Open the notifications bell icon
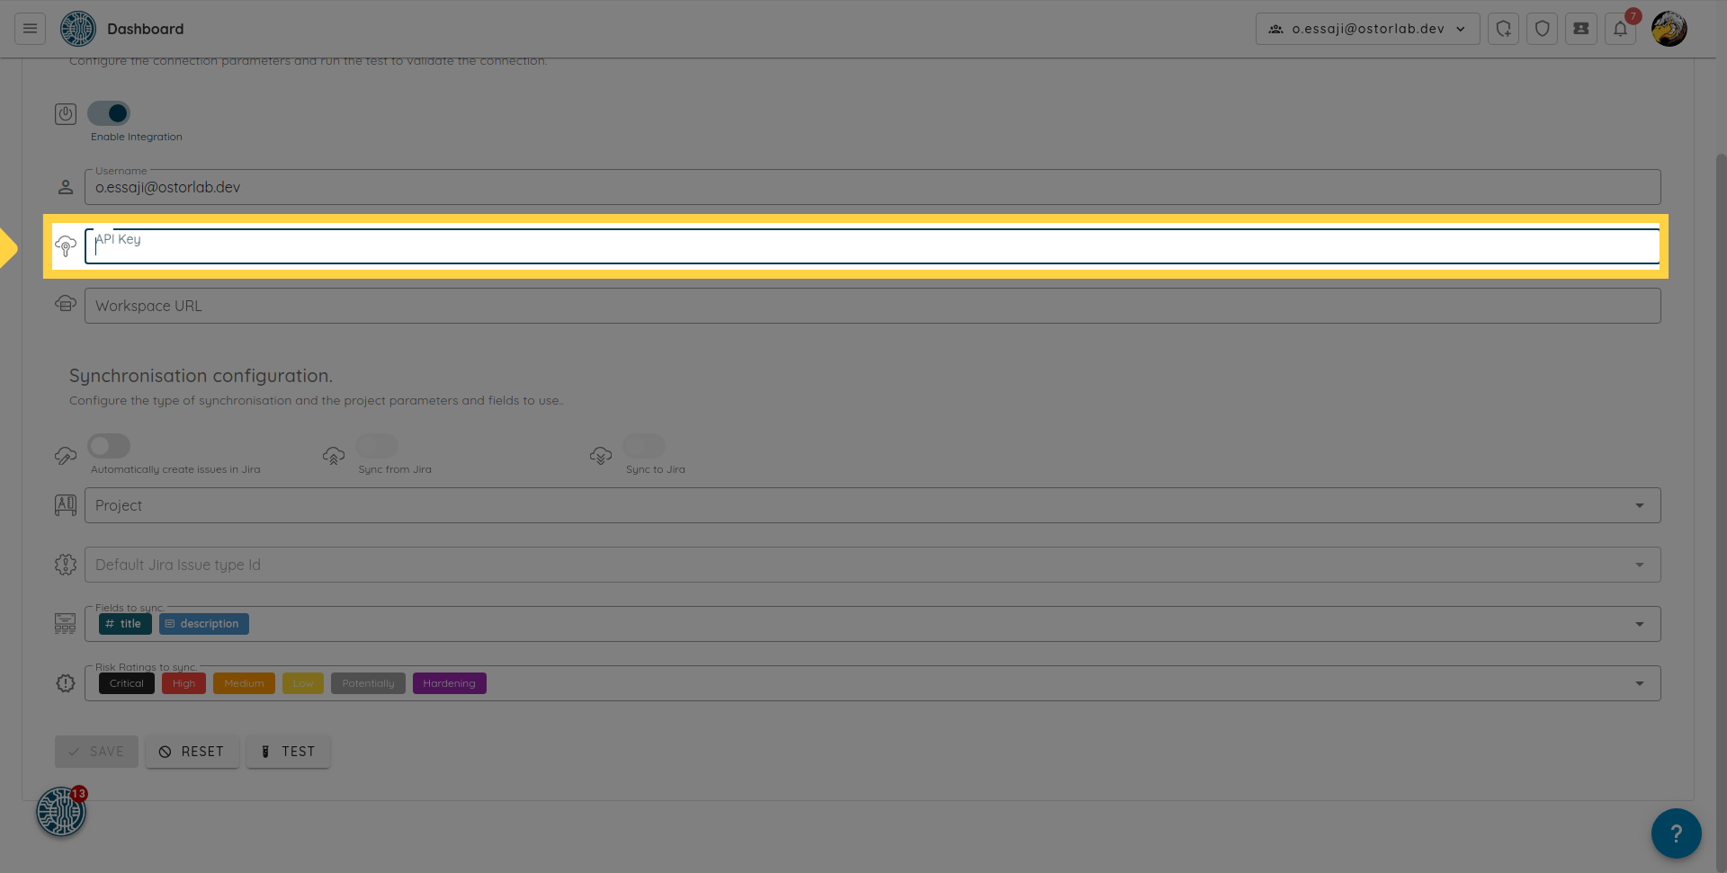 pos(1620,29)
